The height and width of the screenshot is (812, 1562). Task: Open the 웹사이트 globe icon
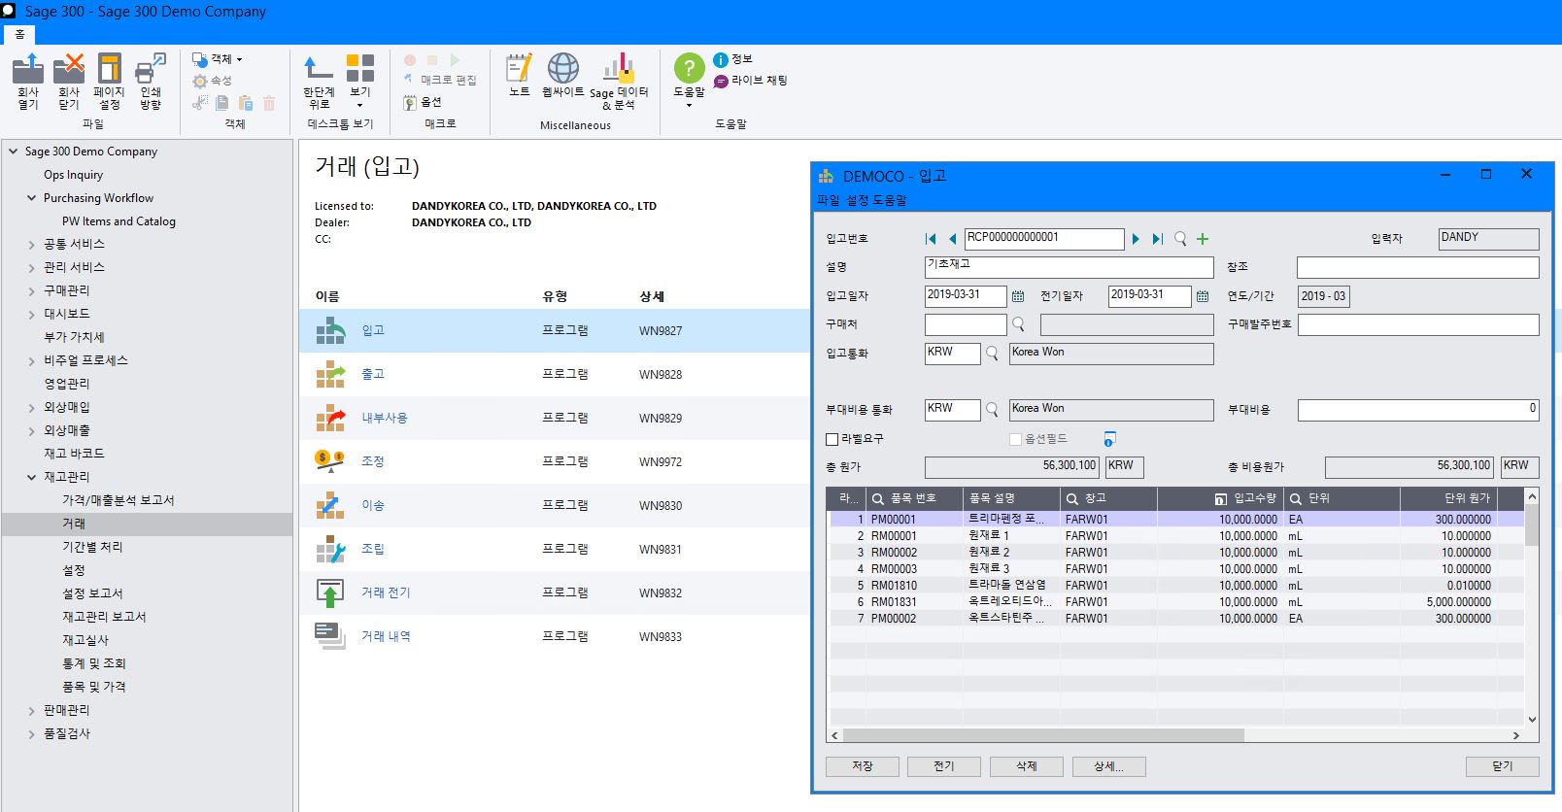click(563, 69)
